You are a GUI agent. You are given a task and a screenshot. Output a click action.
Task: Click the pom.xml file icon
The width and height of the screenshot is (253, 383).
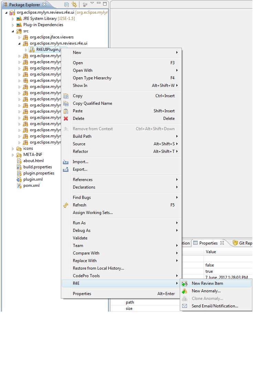click(x=19, y=185)
